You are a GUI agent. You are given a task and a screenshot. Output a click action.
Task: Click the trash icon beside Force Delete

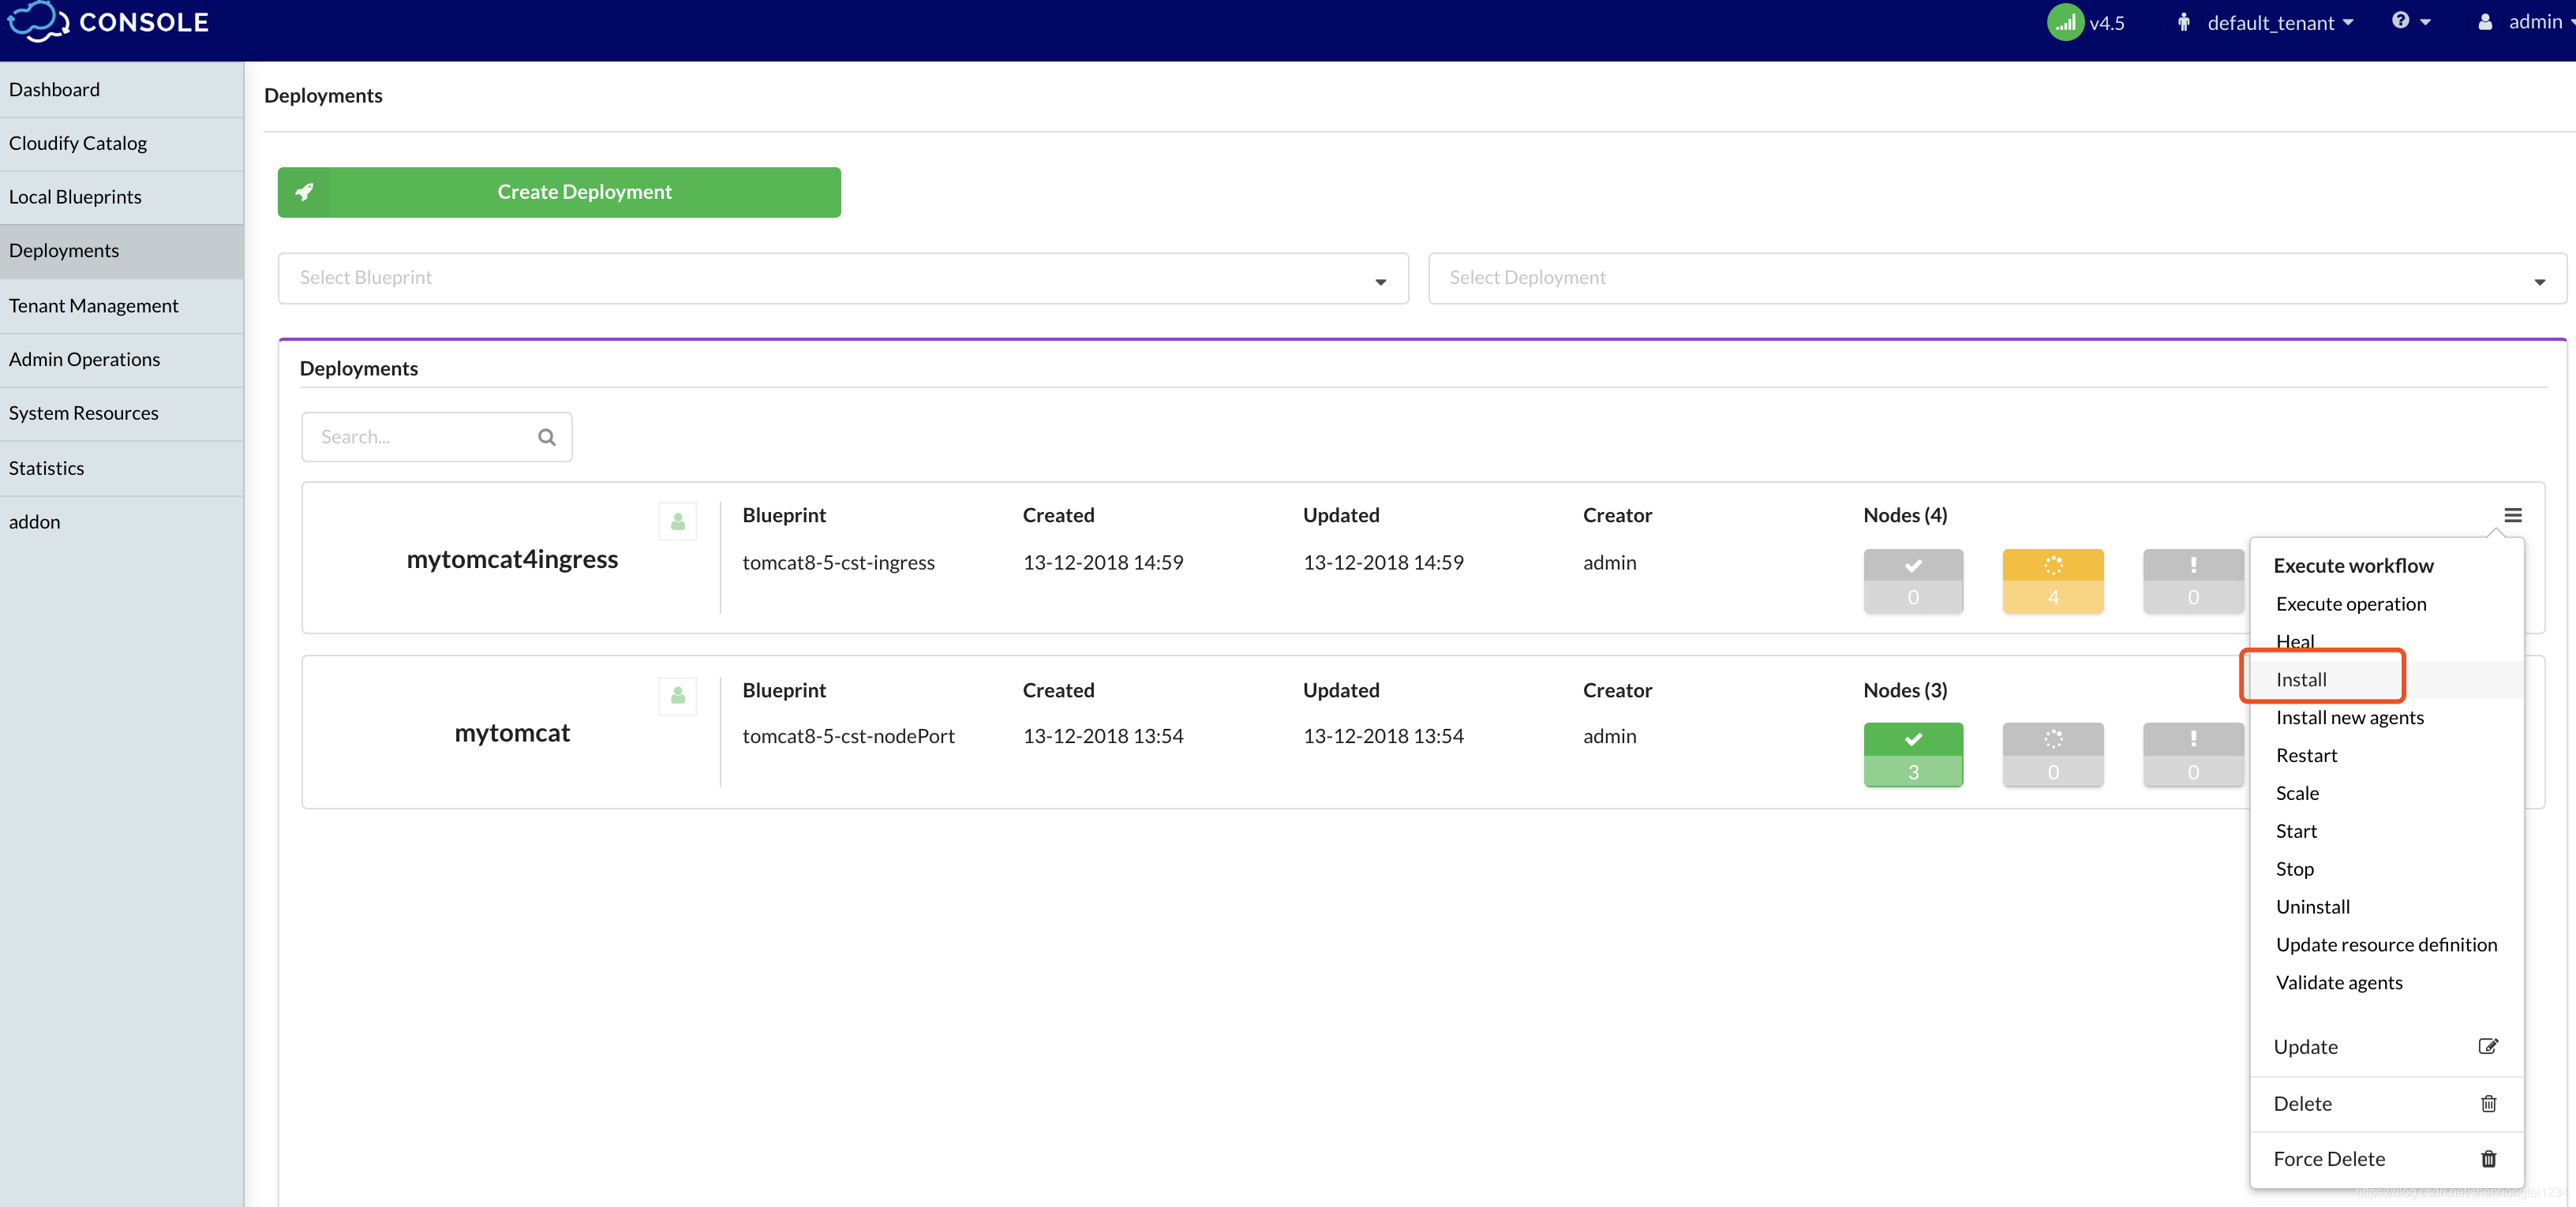pyautogui.click(x=2488, y=1158)
